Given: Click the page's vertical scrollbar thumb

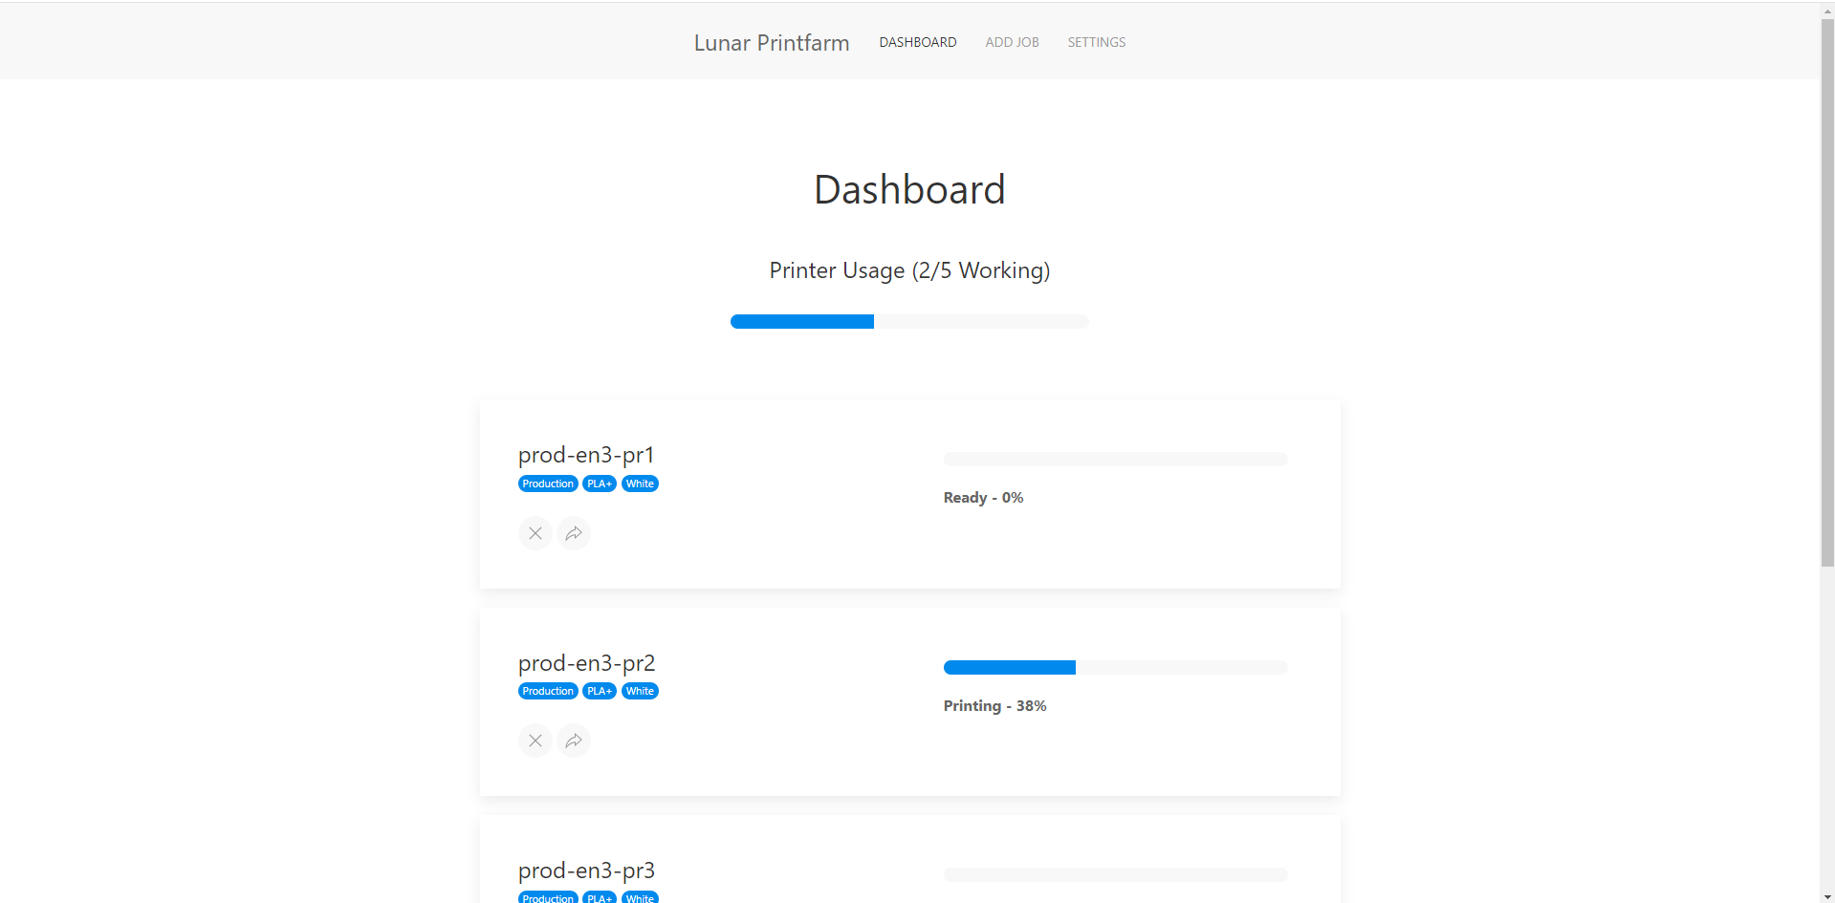Looking at the screenshot, I should 1826,287.
